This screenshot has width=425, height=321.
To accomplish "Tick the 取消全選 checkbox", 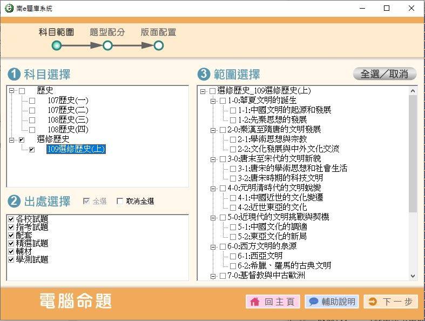I will click(120, 201).
